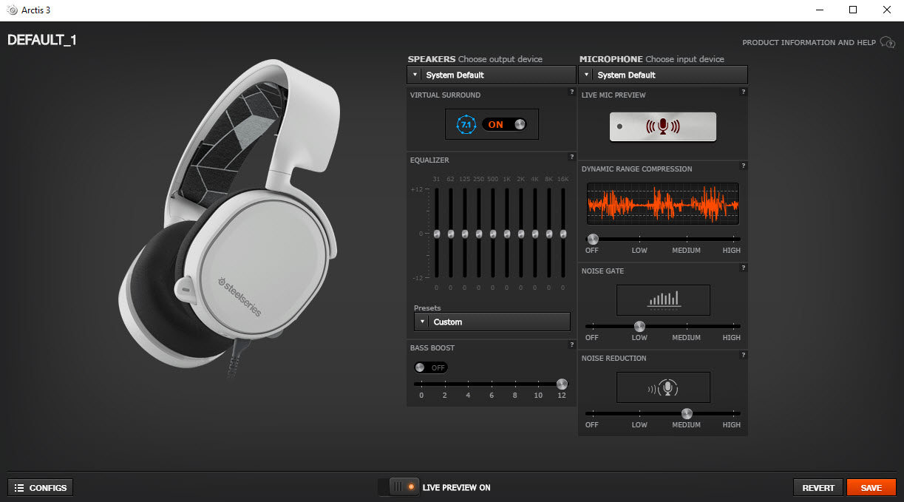Image resolution: width=904 pixels, height=502 pixels.
Task: Click the Equalizer help question mark icon
Action: click(571, 157)
